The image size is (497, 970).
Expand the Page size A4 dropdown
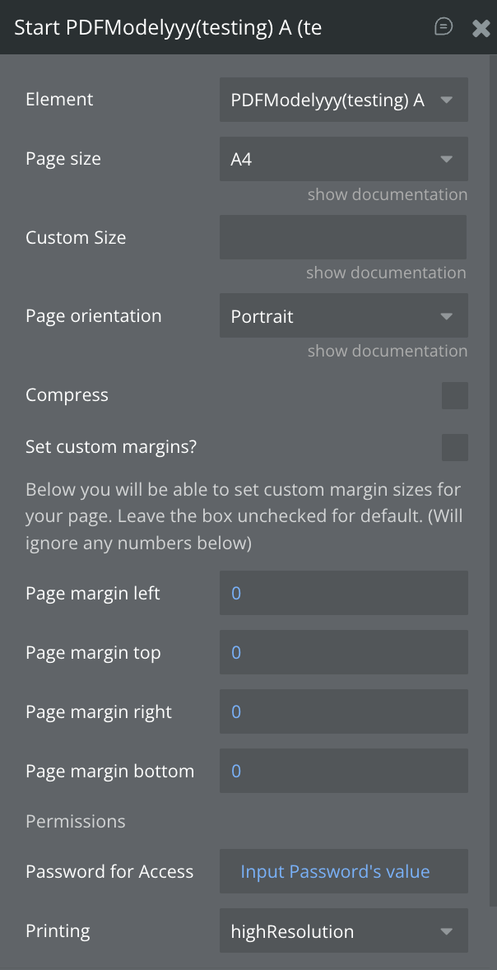(x=343, y=159)
